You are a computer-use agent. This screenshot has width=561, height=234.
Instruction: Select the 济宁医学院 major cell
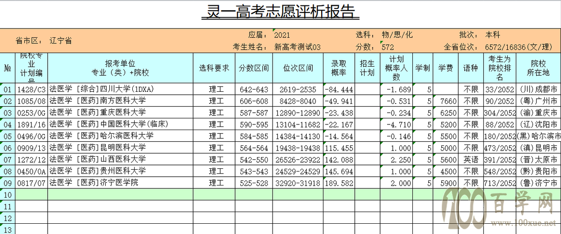(x=121, y=182)
